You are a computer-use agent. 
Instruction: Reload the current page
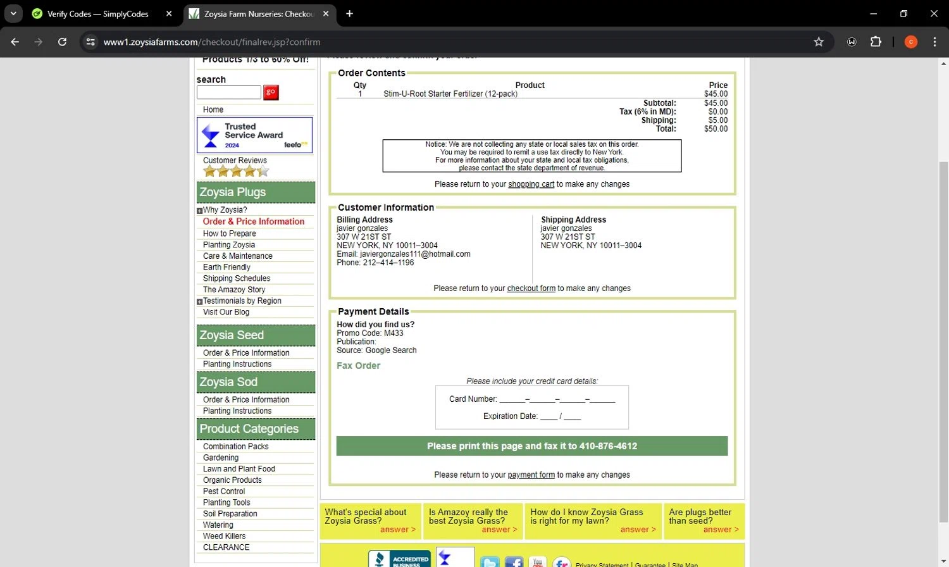pos(62,42)
